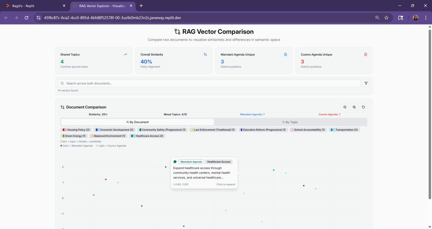The height and width of the screenshot is (229, 432).
Task: Open a new browser tab
Action: pos(141,6)
